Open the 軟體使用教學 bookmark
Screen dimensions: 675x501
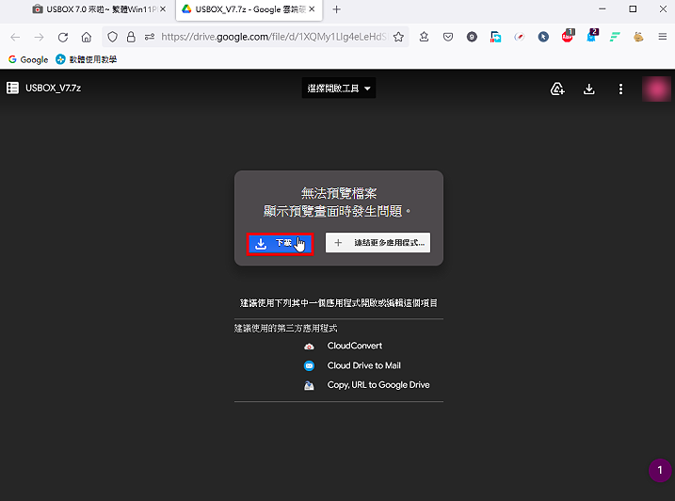[x=86, y=59]
